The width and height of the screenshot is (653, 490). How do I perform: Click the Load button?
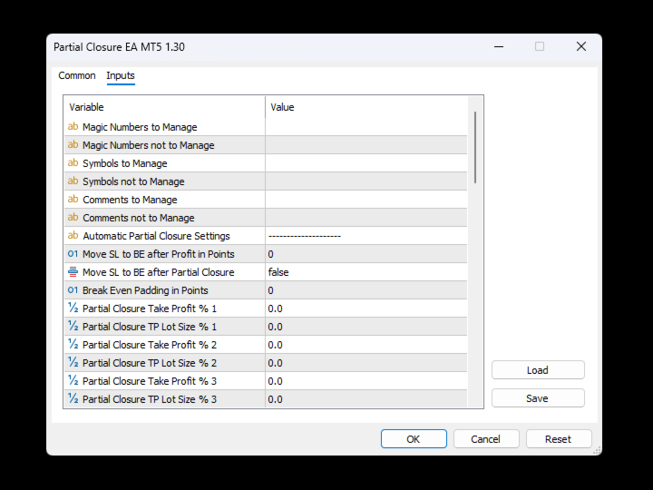coord(538,370)
